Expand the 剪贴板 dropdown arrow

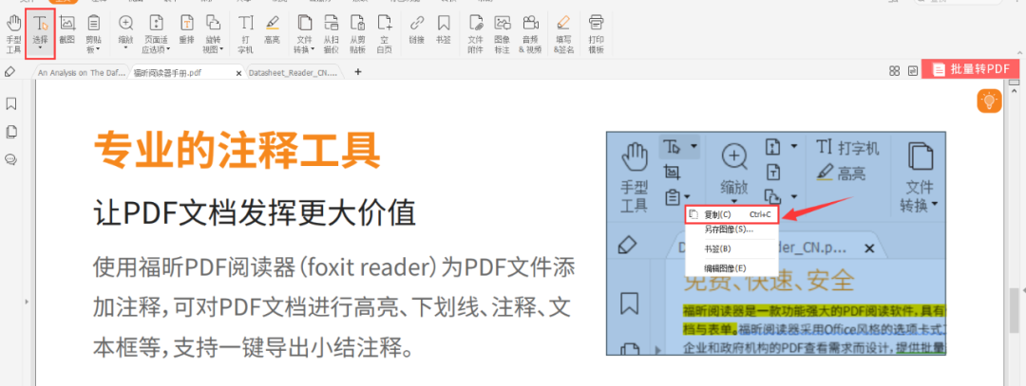click(99, 49)
